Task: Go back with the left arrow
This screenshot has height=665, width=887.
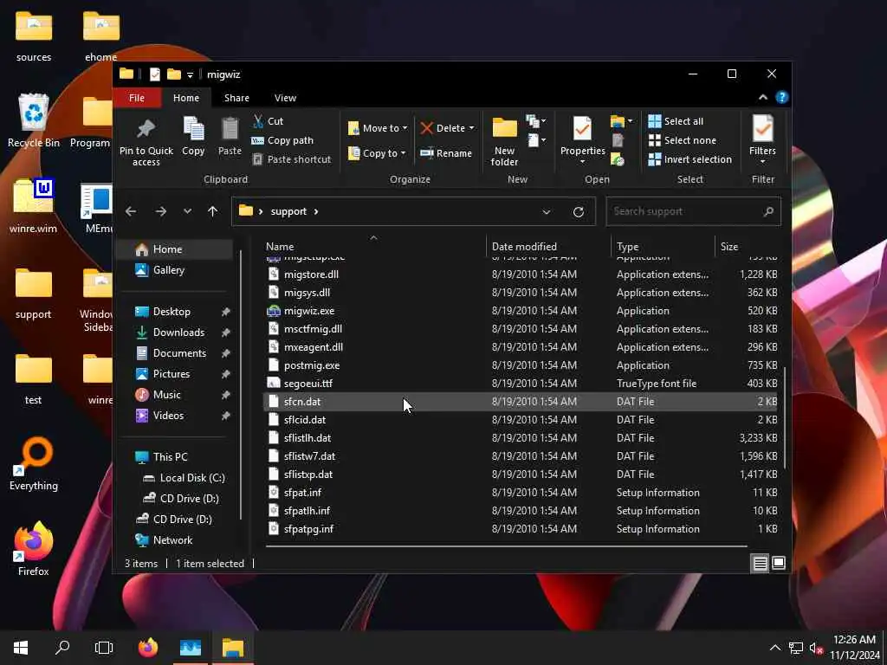Action: click(x=132, y=211)
